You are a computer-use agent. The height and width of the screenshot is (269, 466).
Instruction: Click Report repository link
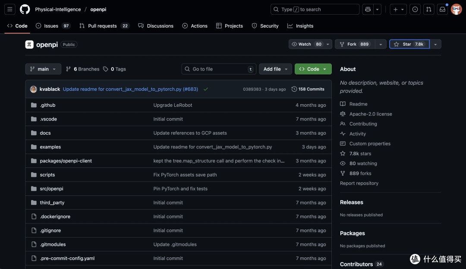(x=359, y=183)
